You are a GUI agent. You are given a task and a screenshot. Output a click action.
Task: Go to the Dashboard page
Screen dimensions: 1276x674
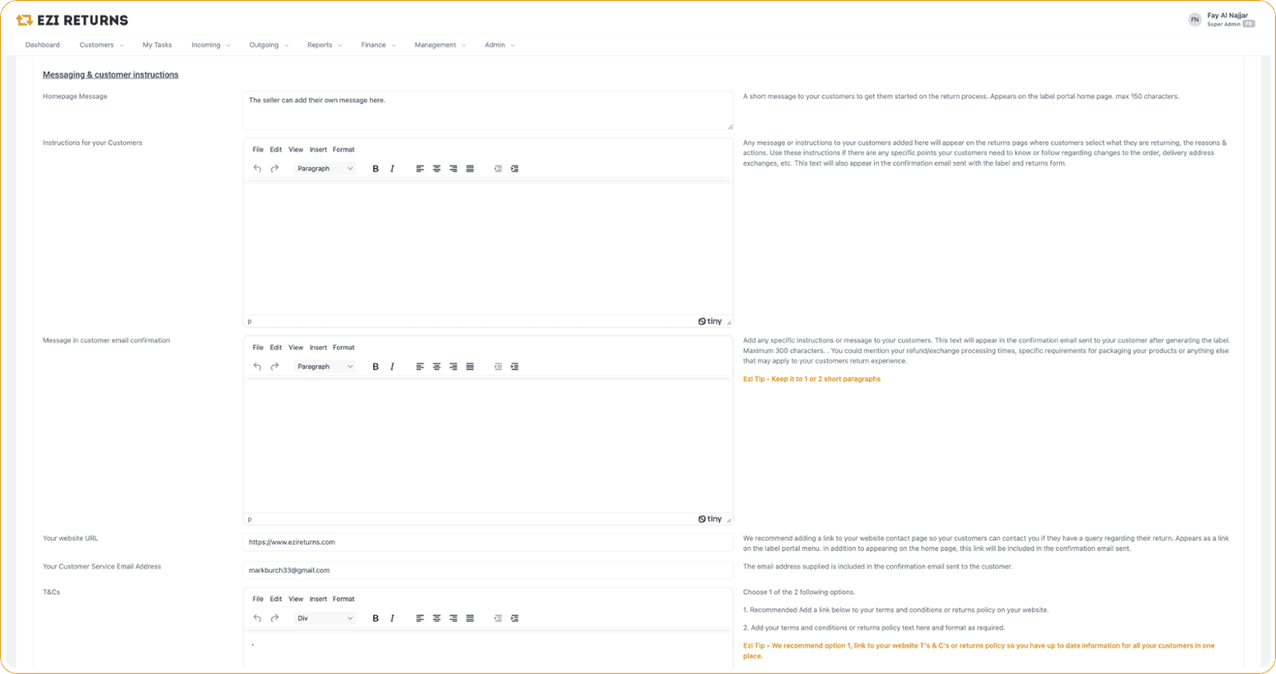click(x=42, y=45)
